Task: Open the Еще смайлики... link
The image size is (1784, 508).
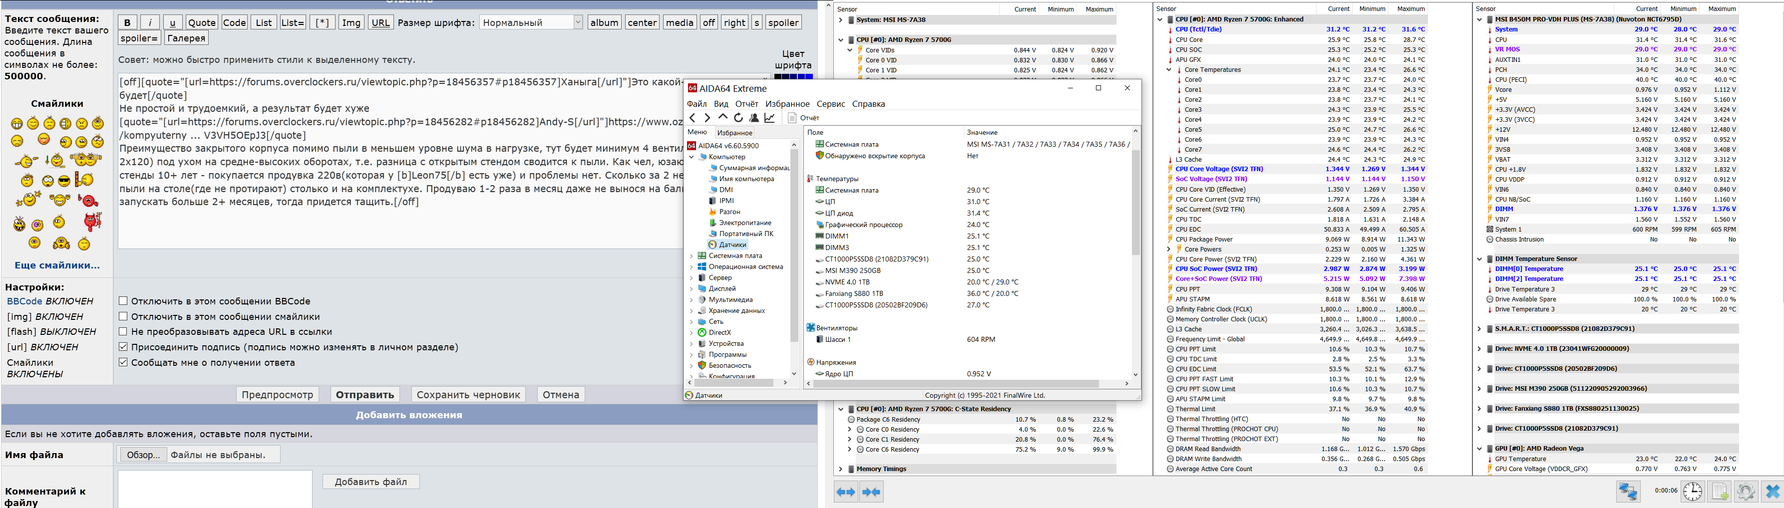Action: coord(57,265)
